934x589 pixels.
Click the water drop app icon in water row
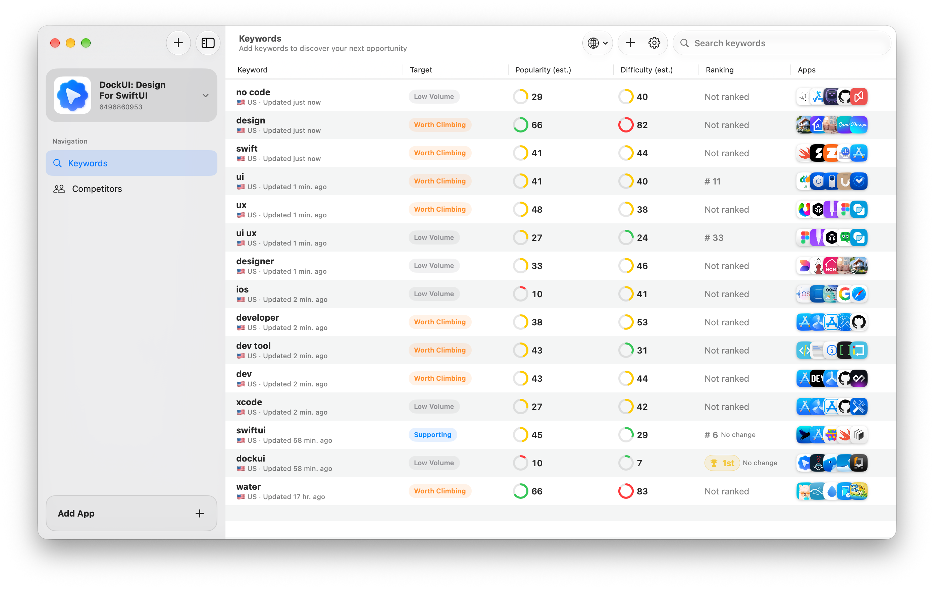[832, 491]
